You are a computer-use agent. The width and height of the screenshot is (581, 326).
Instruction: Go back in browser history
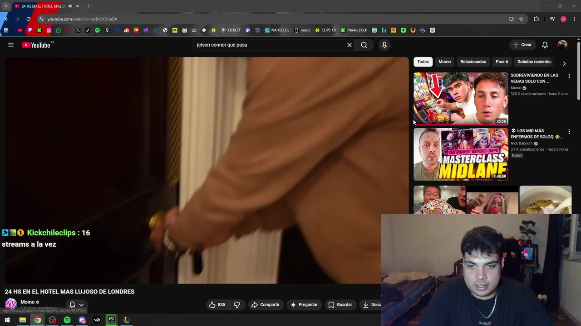pos(6,19)
